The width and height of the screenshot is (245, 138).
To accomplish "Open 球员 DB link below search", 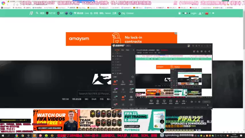I will pos(65,99).
